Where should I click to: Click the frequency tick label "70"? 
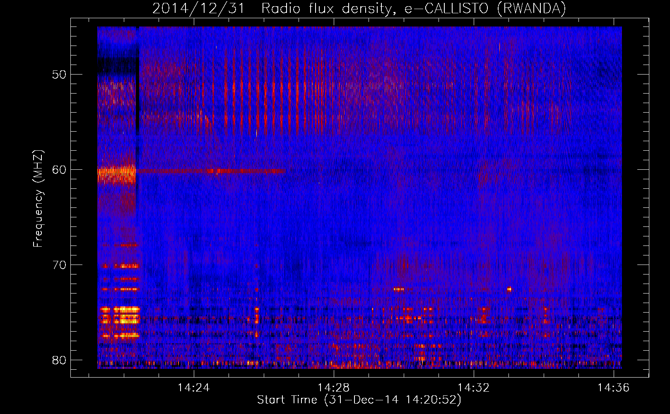(59, 265)
